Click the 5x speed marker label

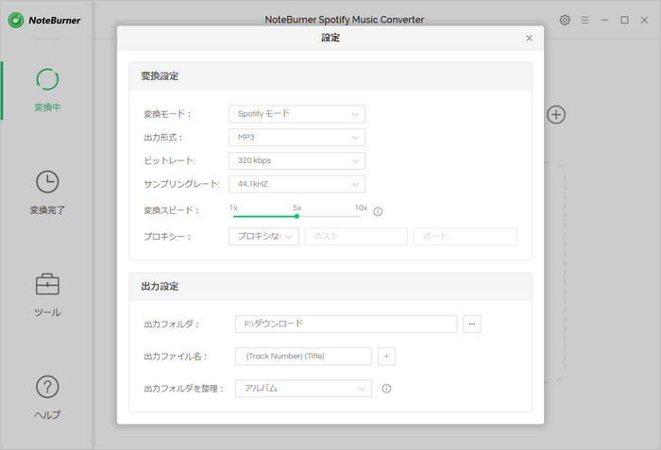[297, 208]
